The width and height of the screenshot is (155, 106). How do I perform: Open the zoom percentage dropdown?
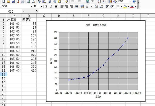click(130, 1)
